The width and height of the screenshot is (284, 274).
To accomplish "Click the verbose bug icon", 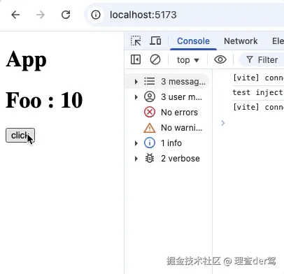I will tap(150, 159).
